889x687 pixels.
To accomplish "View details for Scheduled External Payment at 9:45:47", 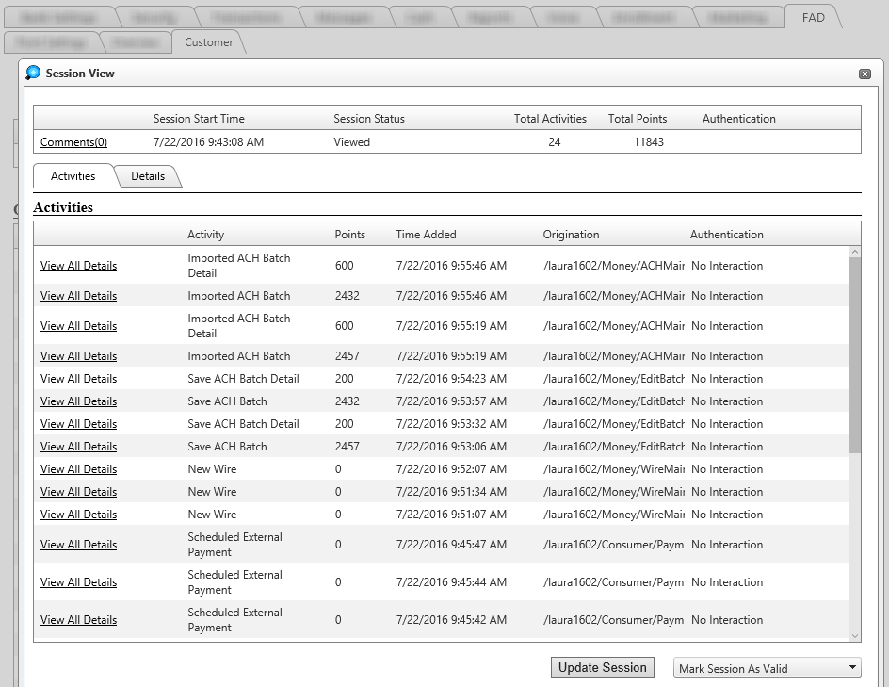I will (x=78, y=545).
